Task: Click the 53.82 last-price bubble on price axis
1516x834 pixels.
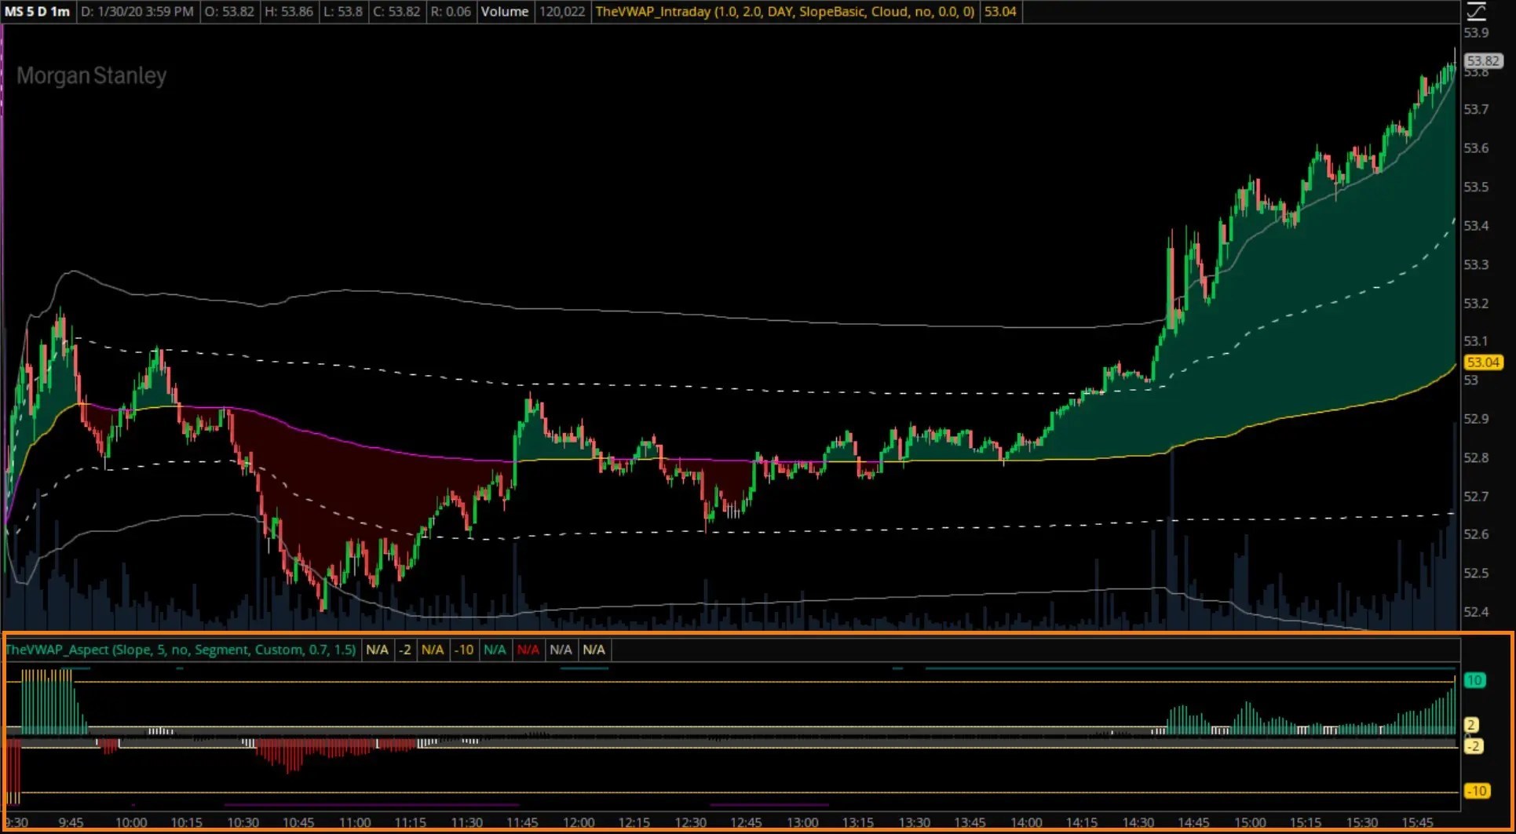Action: (x=1483, y=60)
